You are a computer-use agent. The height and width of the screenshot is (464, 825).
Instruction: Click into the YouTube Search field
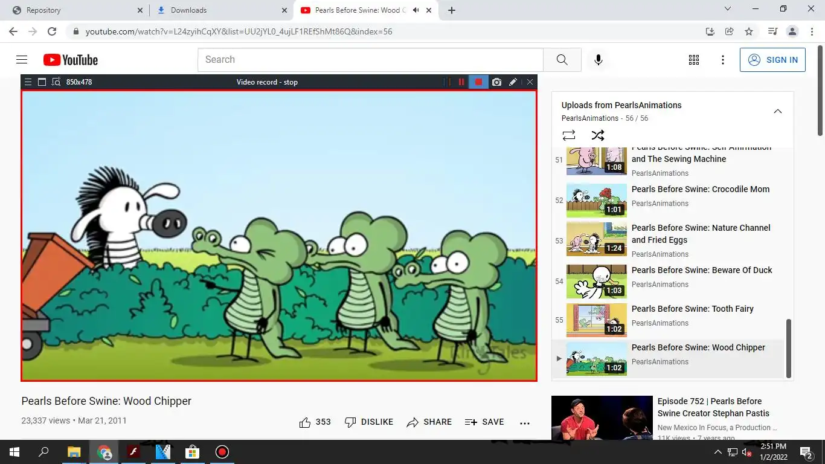pyautogui.click(x=370, y=60)
